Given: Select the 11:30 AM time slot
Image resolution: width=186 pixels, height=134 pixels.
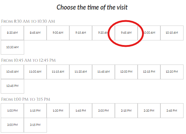Looking at the screenshot, I should 81,72.
